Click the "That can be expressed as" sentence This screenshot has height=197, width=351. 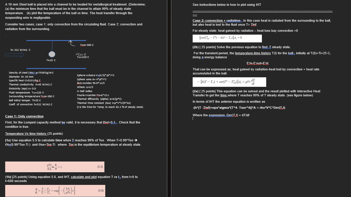(x=256, y=71)
